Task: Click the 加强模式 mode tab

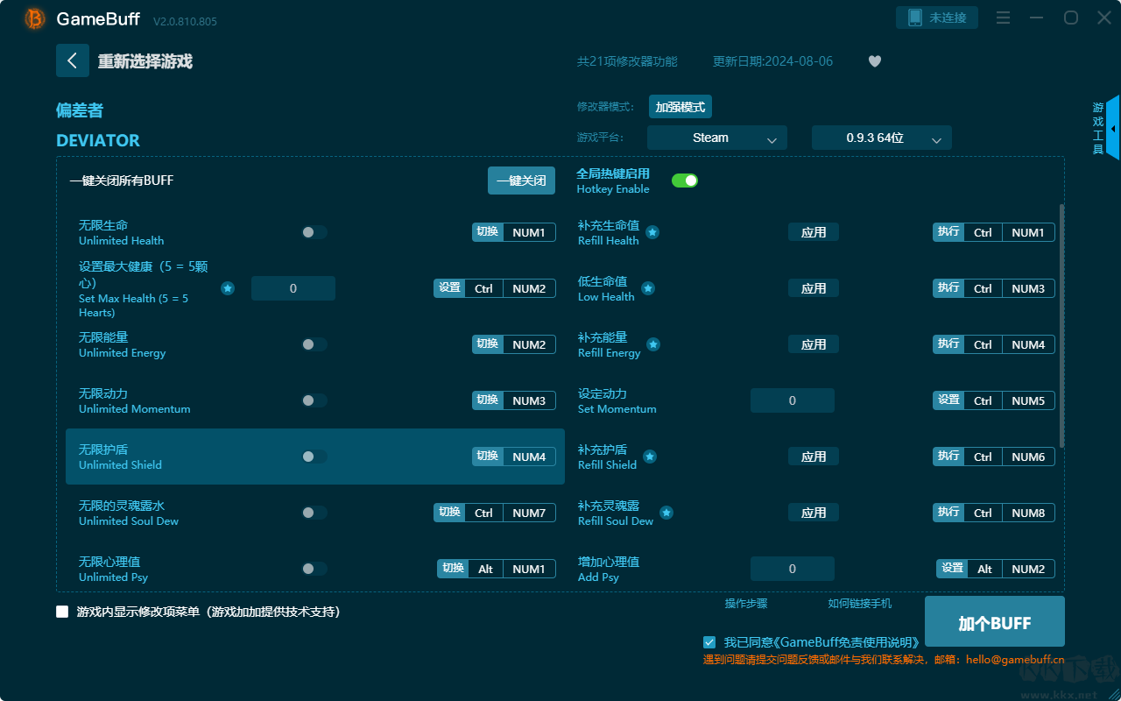Action: tap(680, 107)
